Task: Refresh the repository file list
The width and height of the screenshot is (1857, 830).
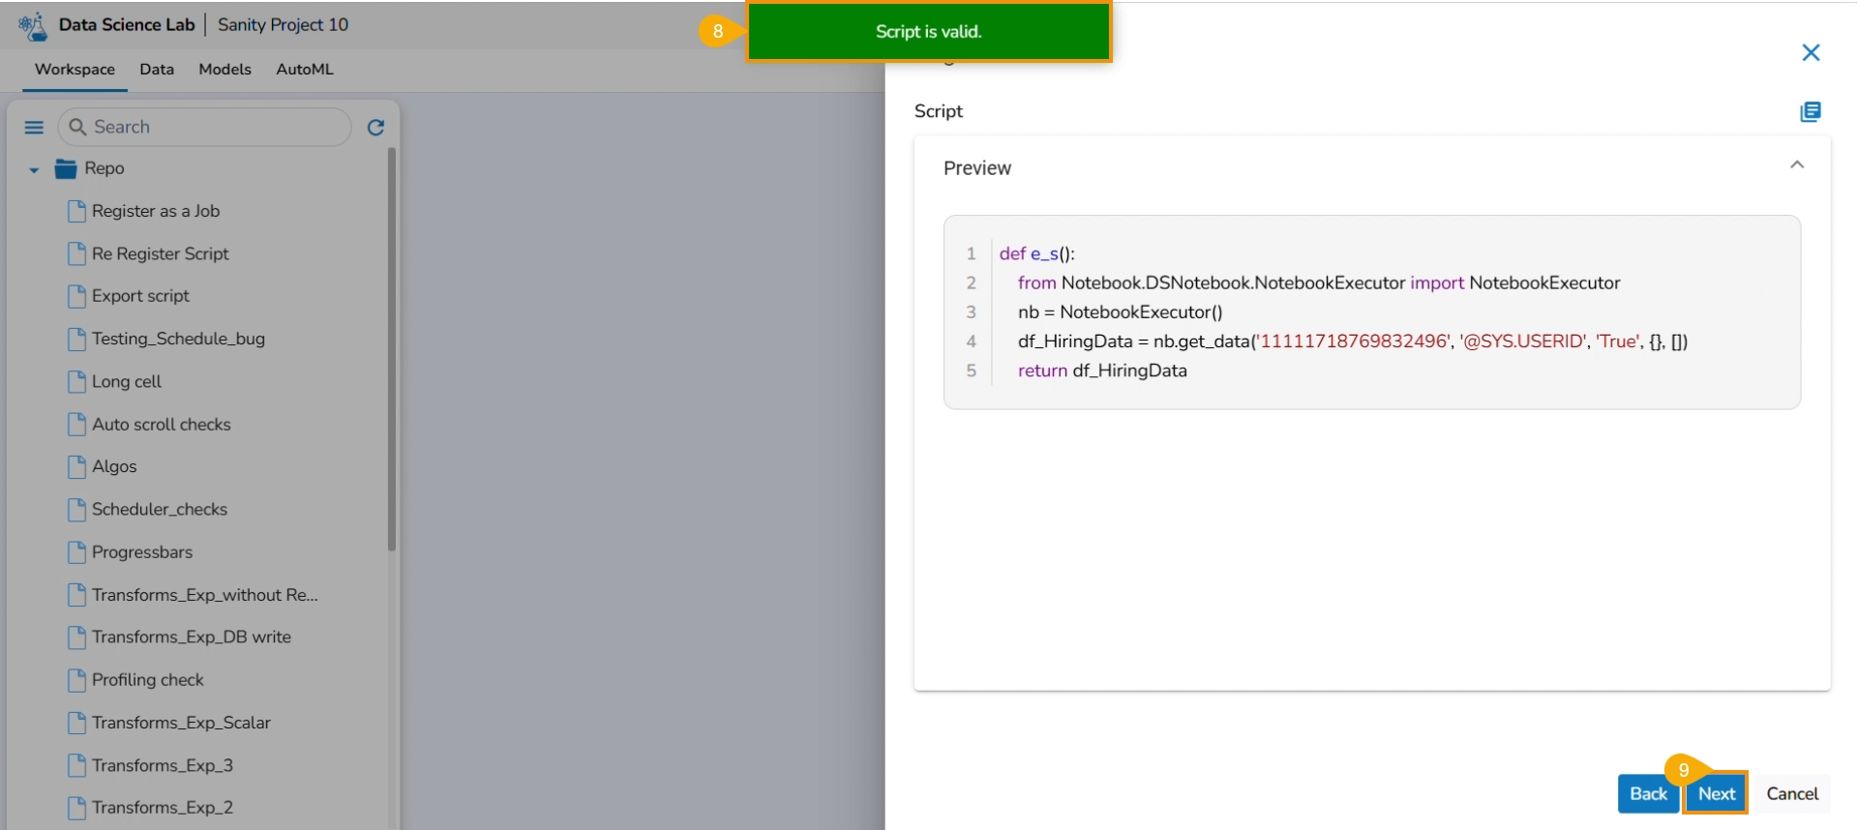Action: tap(375, 128)
